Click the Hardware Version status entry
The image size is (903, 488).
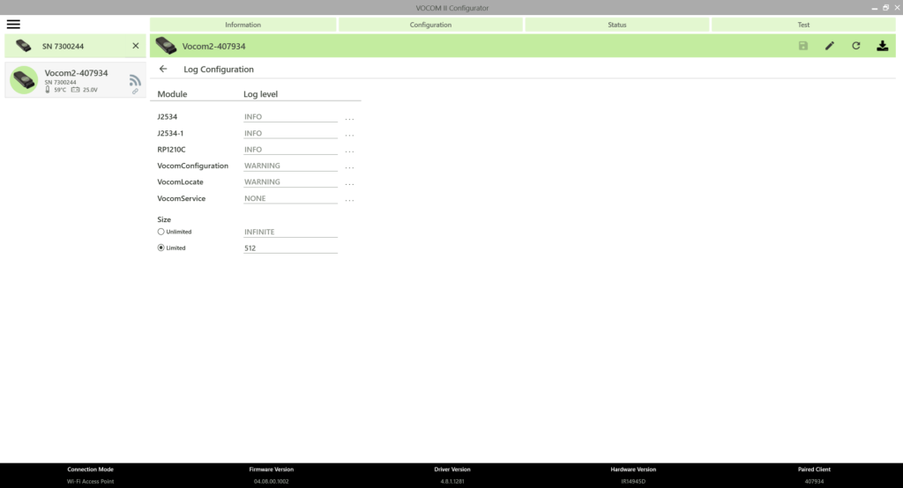point(633,476)
